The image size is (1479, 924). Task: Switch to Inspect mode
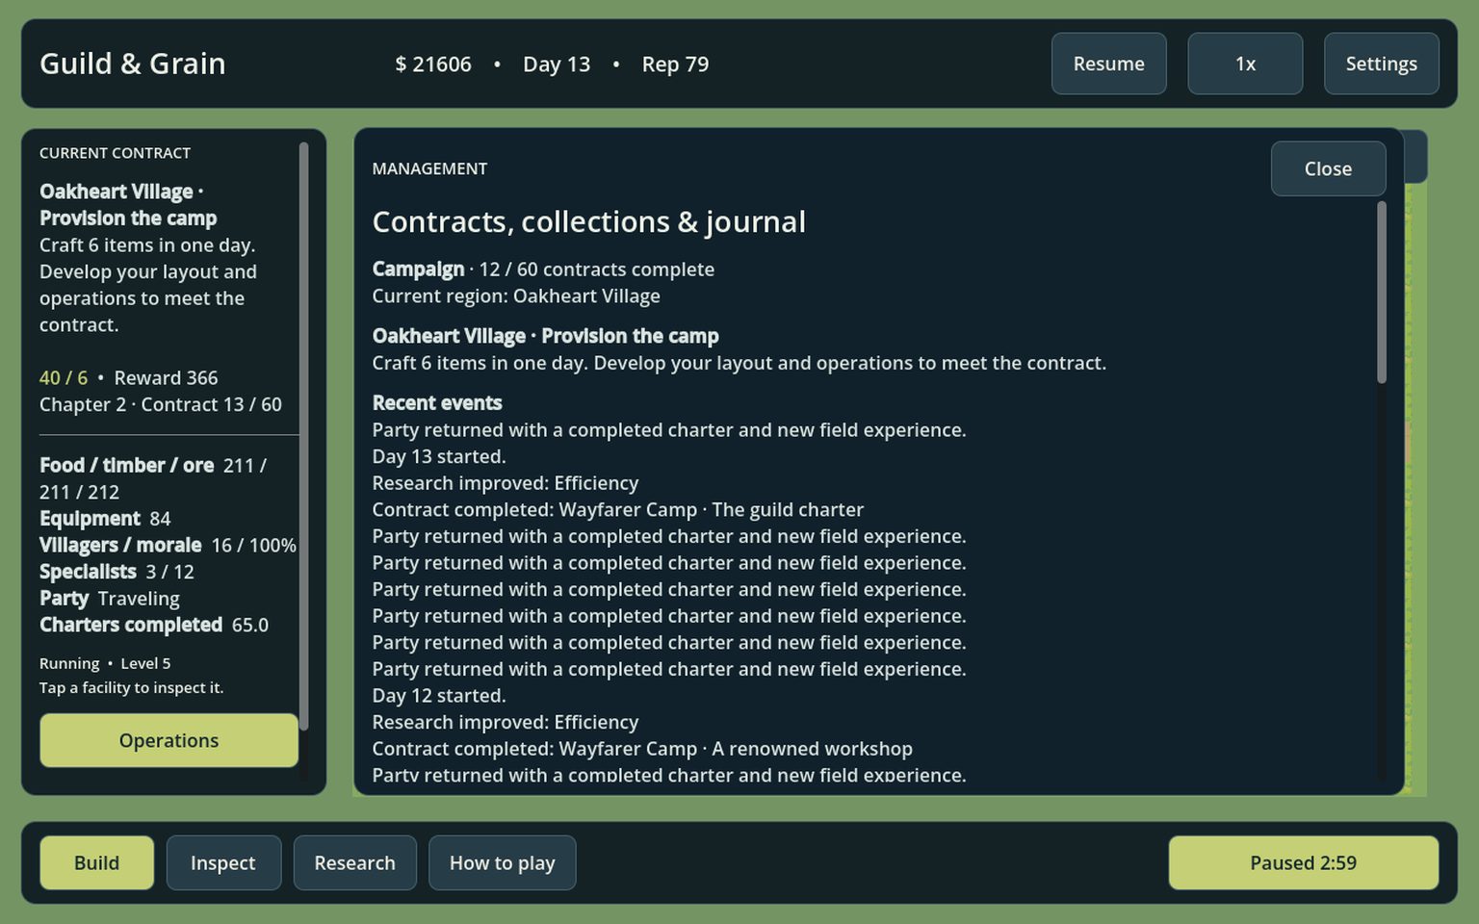click(x=223, y=862)
